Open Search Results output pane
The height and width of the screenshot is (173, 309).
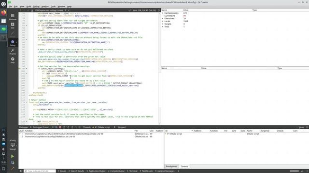point(76,171)
